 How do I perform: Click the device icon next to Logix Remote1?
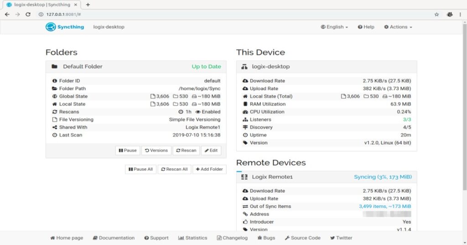(244, 177)
